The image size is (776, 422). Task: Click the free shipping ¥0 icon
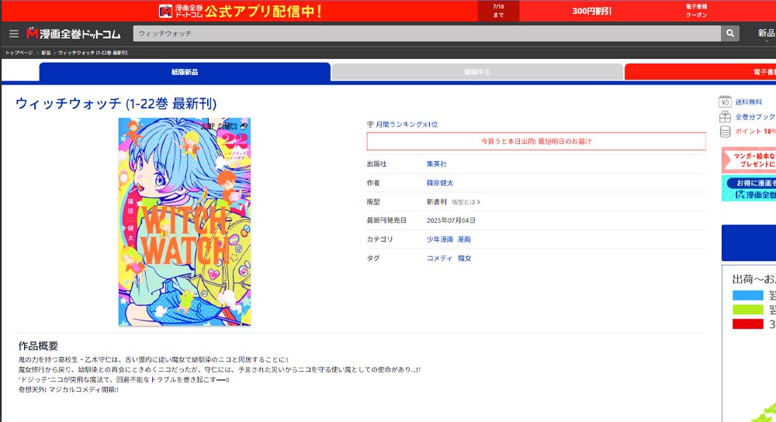(725, 101)
